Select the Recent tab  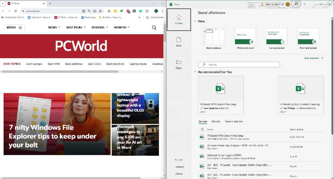203,122
